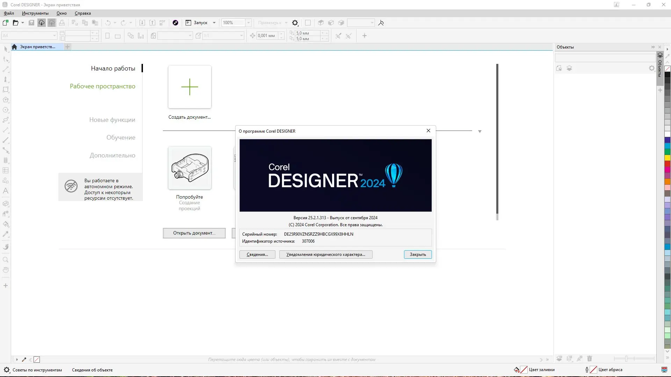Open the zoom level 100% dropdown

tap(248, 23)
